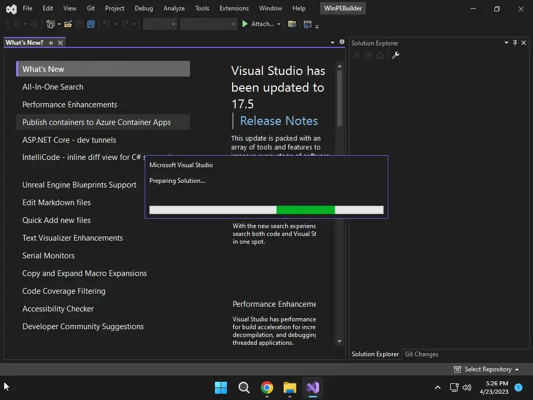Select ASP.NET Core - dev tunnels entry
Image resolution: width=533 pixels, height=400 pixels.
103,140
